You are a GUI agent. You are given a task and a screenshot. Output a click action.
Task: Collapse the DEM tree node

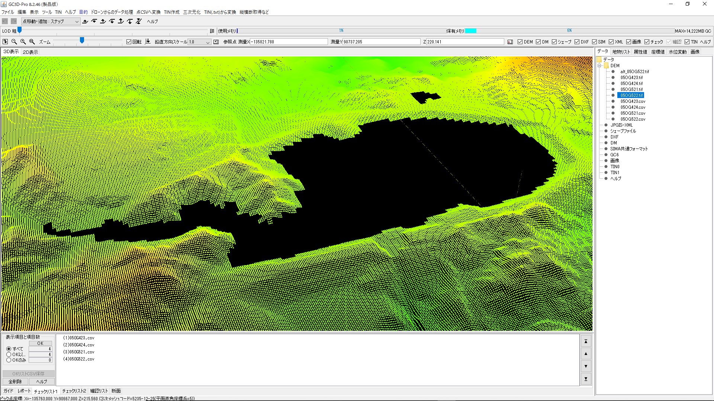coord(599,66)
